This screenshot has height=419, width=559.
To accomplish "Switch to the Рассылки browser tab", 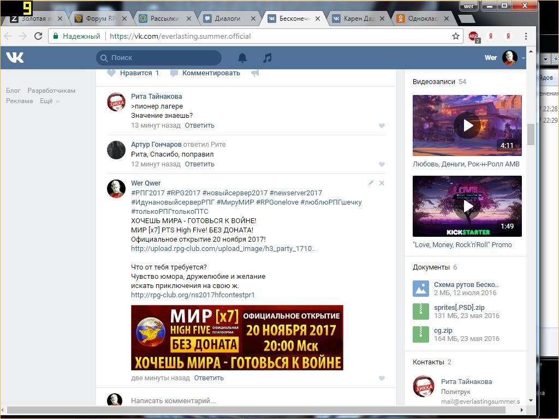I will [x=164, y=18].
